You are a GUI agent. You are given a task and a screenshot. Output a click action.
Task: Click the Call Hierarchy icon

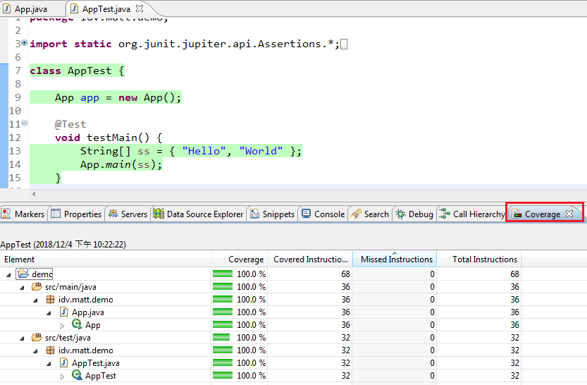coord(445,214)
